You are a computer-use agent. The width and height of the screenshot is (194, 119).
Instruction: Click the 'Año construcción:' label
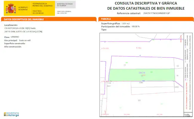point(13,47)
